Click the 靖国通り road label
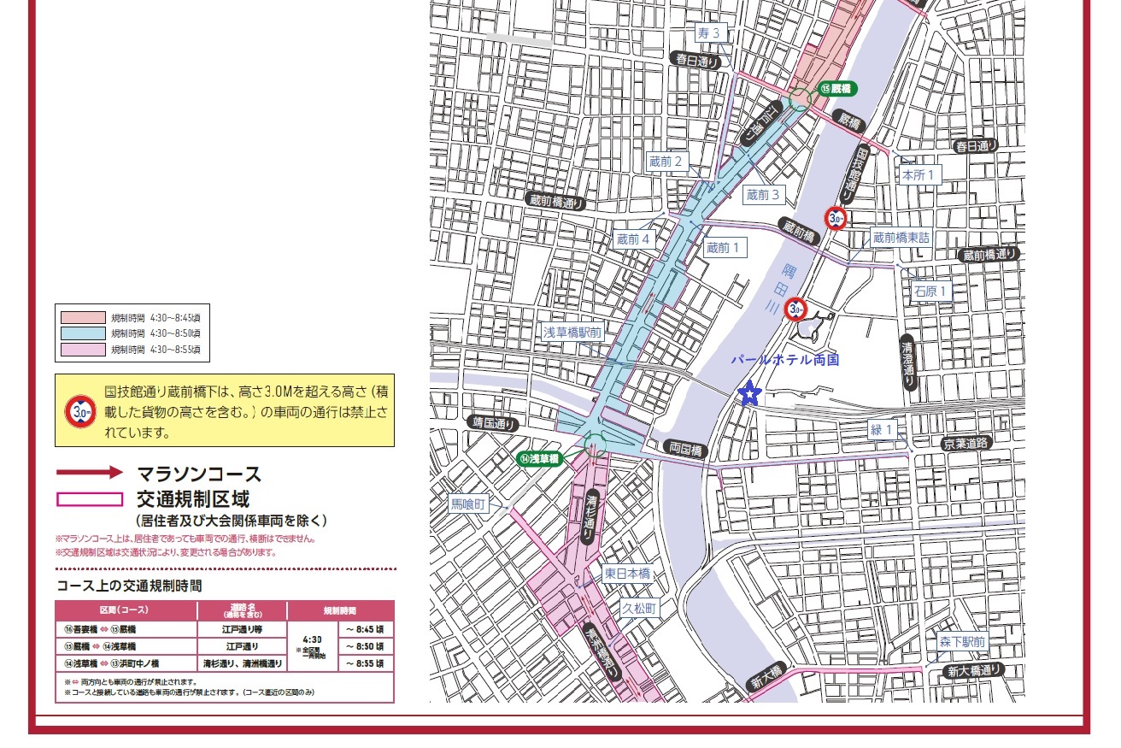 (x=495, y=422)
